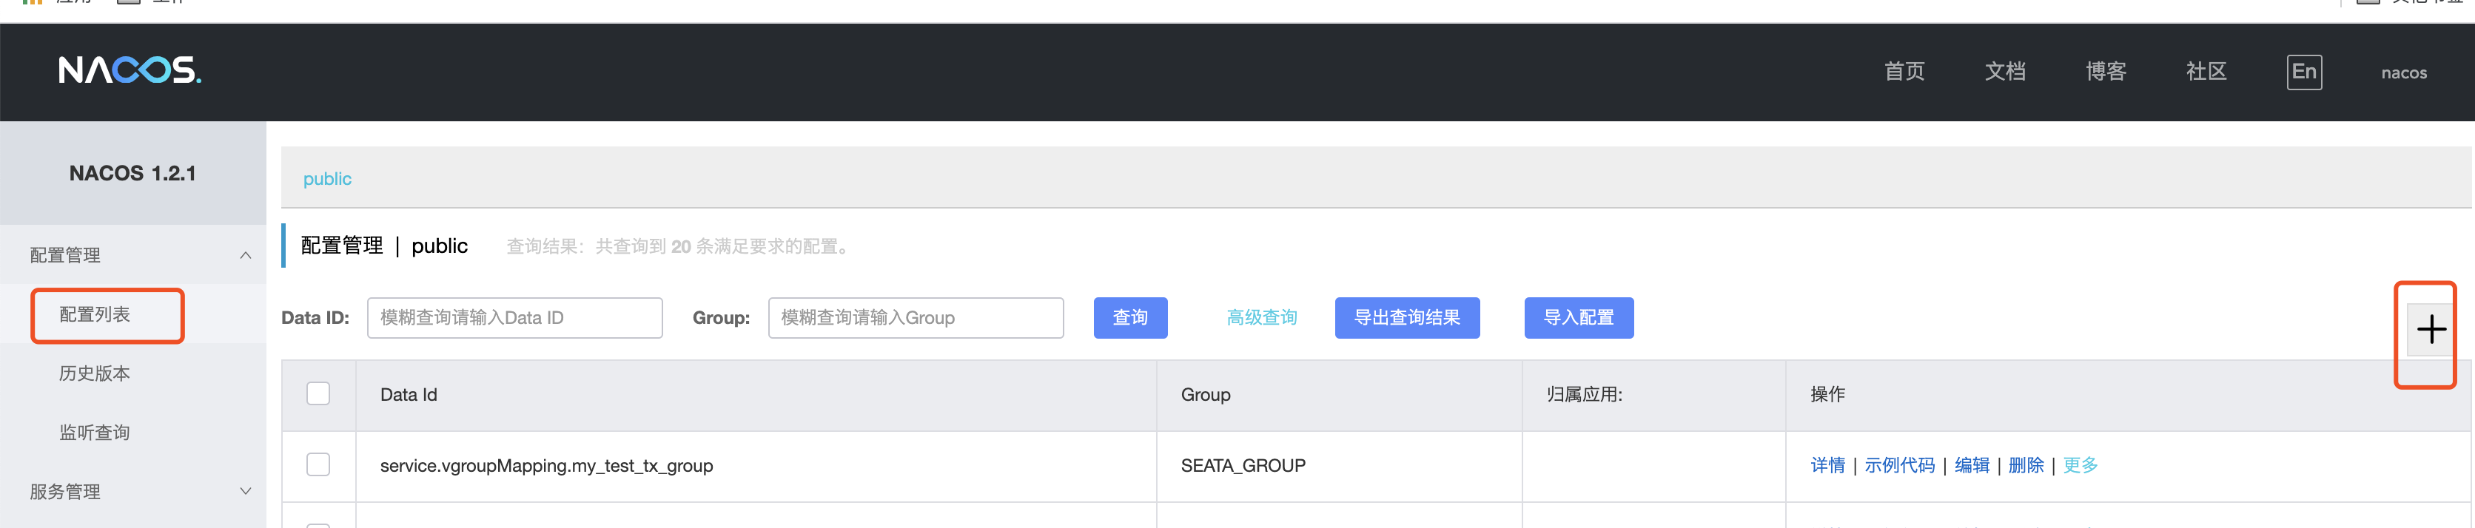Click 编辑 for my_test_tx_group config
2475x528 pixels.
pos(1972,466)
